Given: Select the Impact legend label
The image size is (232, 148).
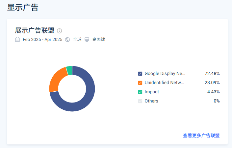Looking at the screenshot, I should click(x=152, y=92).
